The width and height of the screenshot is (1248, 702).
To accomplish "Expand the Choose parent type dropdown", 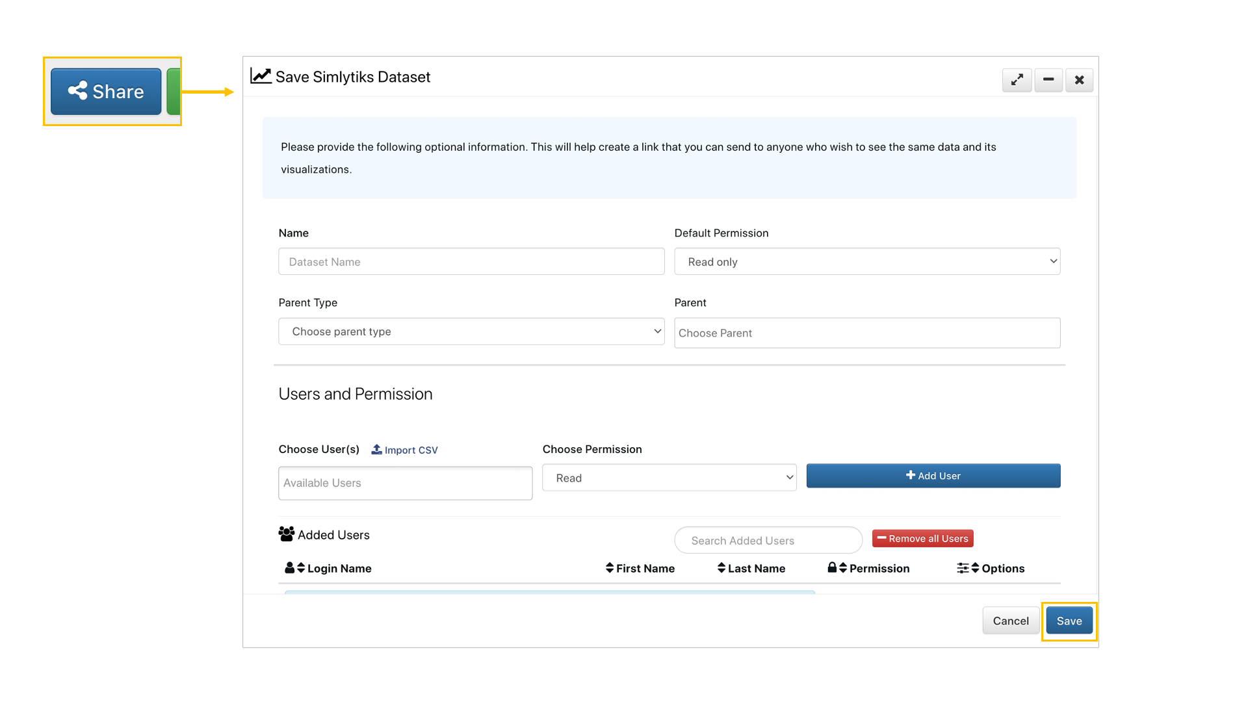I will [471, 331].
